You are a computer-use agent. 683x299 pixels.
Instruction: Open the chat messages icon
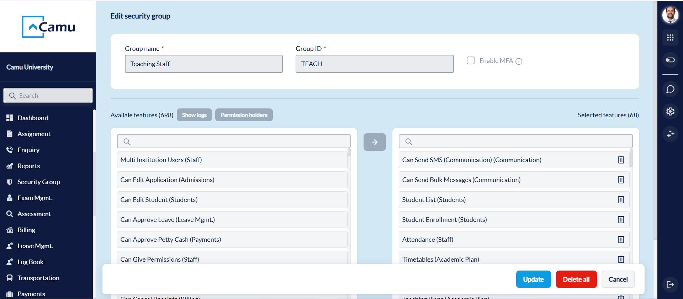(x=670, y=89)
